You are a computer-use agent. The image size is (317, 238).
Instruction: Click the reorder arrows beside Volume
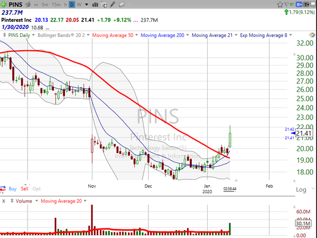pyautogui.click(x=12, y=201)
